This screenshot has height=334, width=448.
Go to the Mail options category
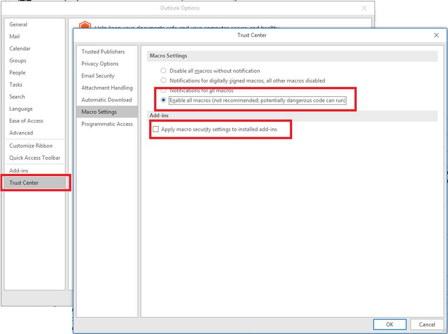tap(15, 36)
